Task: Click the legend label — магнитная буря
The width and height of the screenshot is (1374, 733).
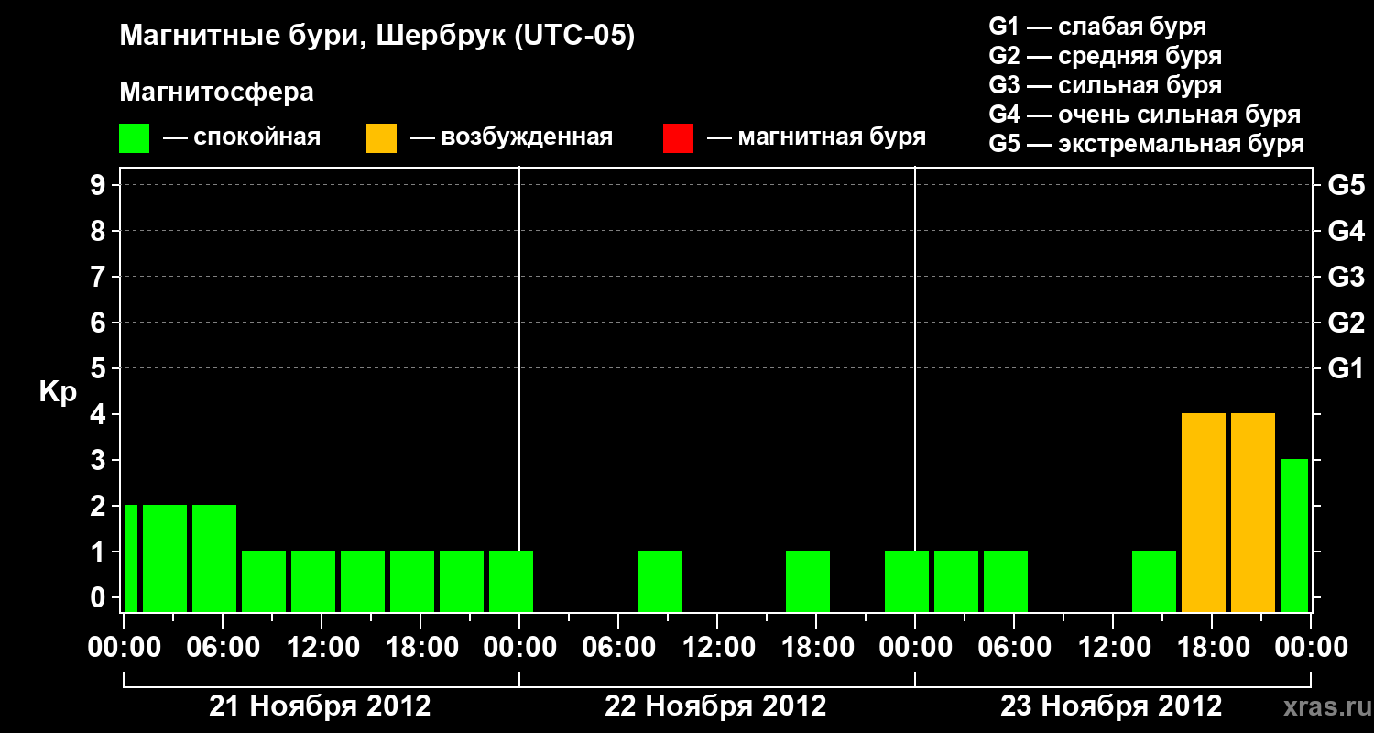Action: click(x=817, y=137)
